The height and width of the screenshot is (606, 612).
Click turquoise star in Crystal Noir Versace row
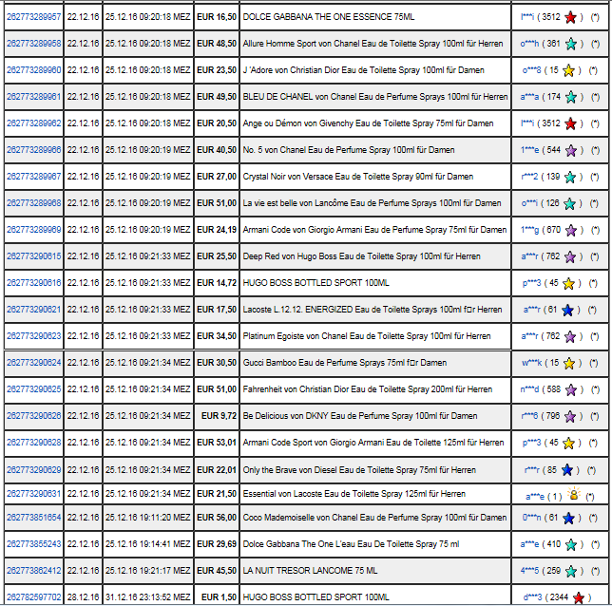570,177
